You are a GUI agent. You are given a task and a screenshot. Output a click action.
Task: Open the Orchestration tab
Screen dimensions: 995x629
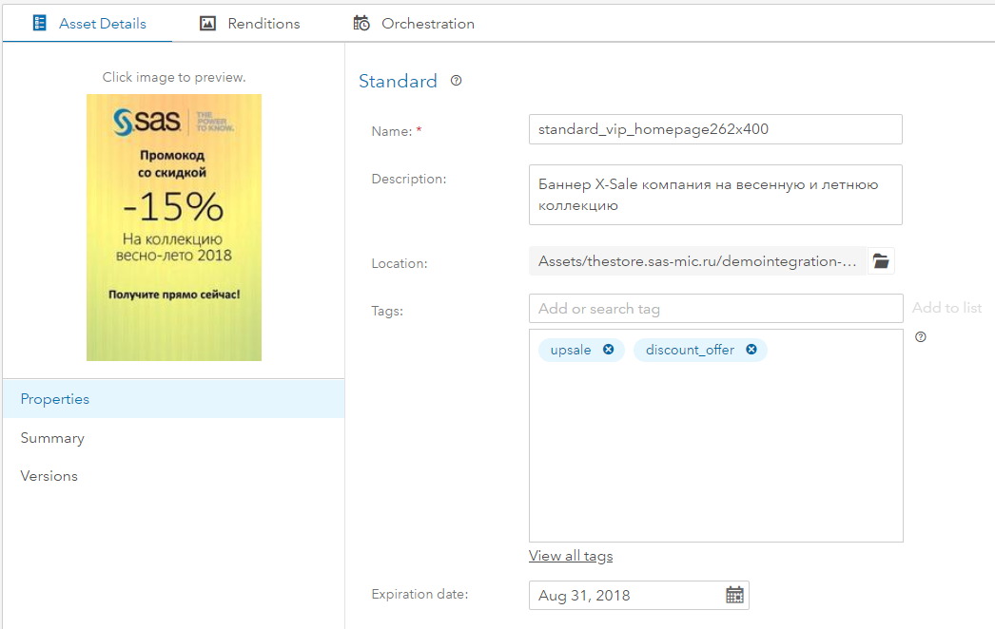[414, 24]
